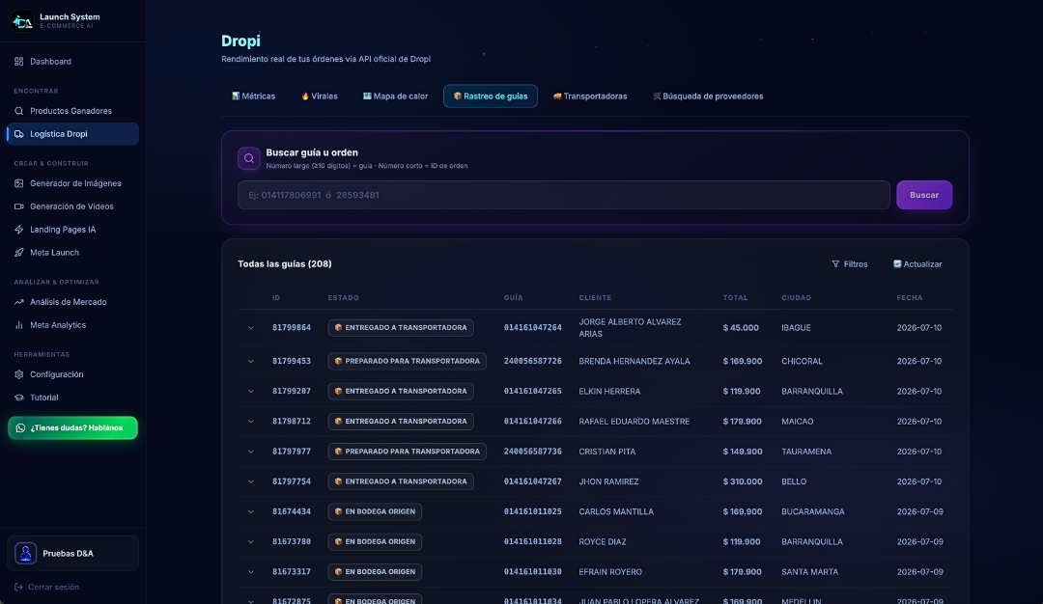Click the WhatsApp icon in help button
Image resolution: width=1043 pixels, height=604 pixels.
click(20, 428)
